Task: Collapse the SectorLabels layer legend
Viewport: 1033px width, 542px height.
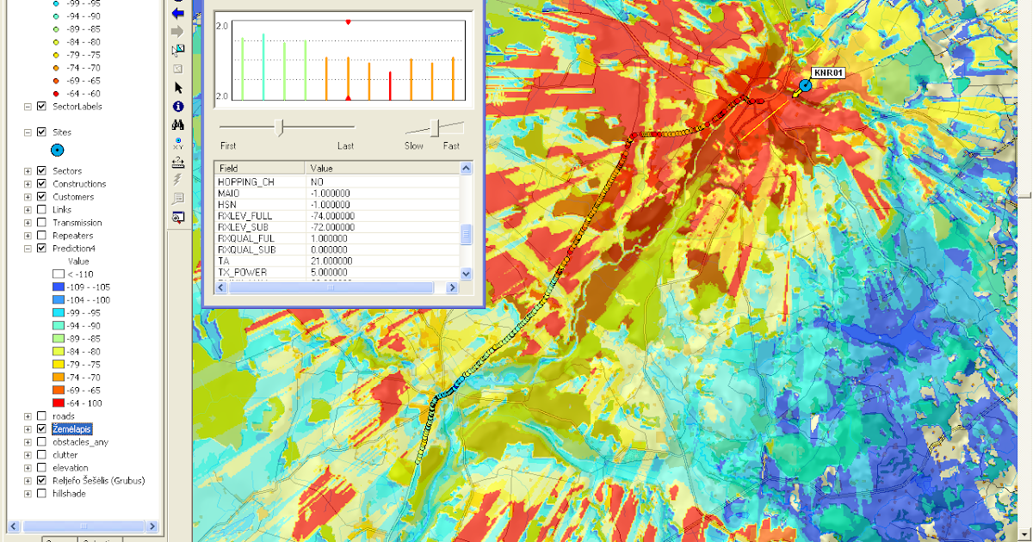Action: (28, 107)
